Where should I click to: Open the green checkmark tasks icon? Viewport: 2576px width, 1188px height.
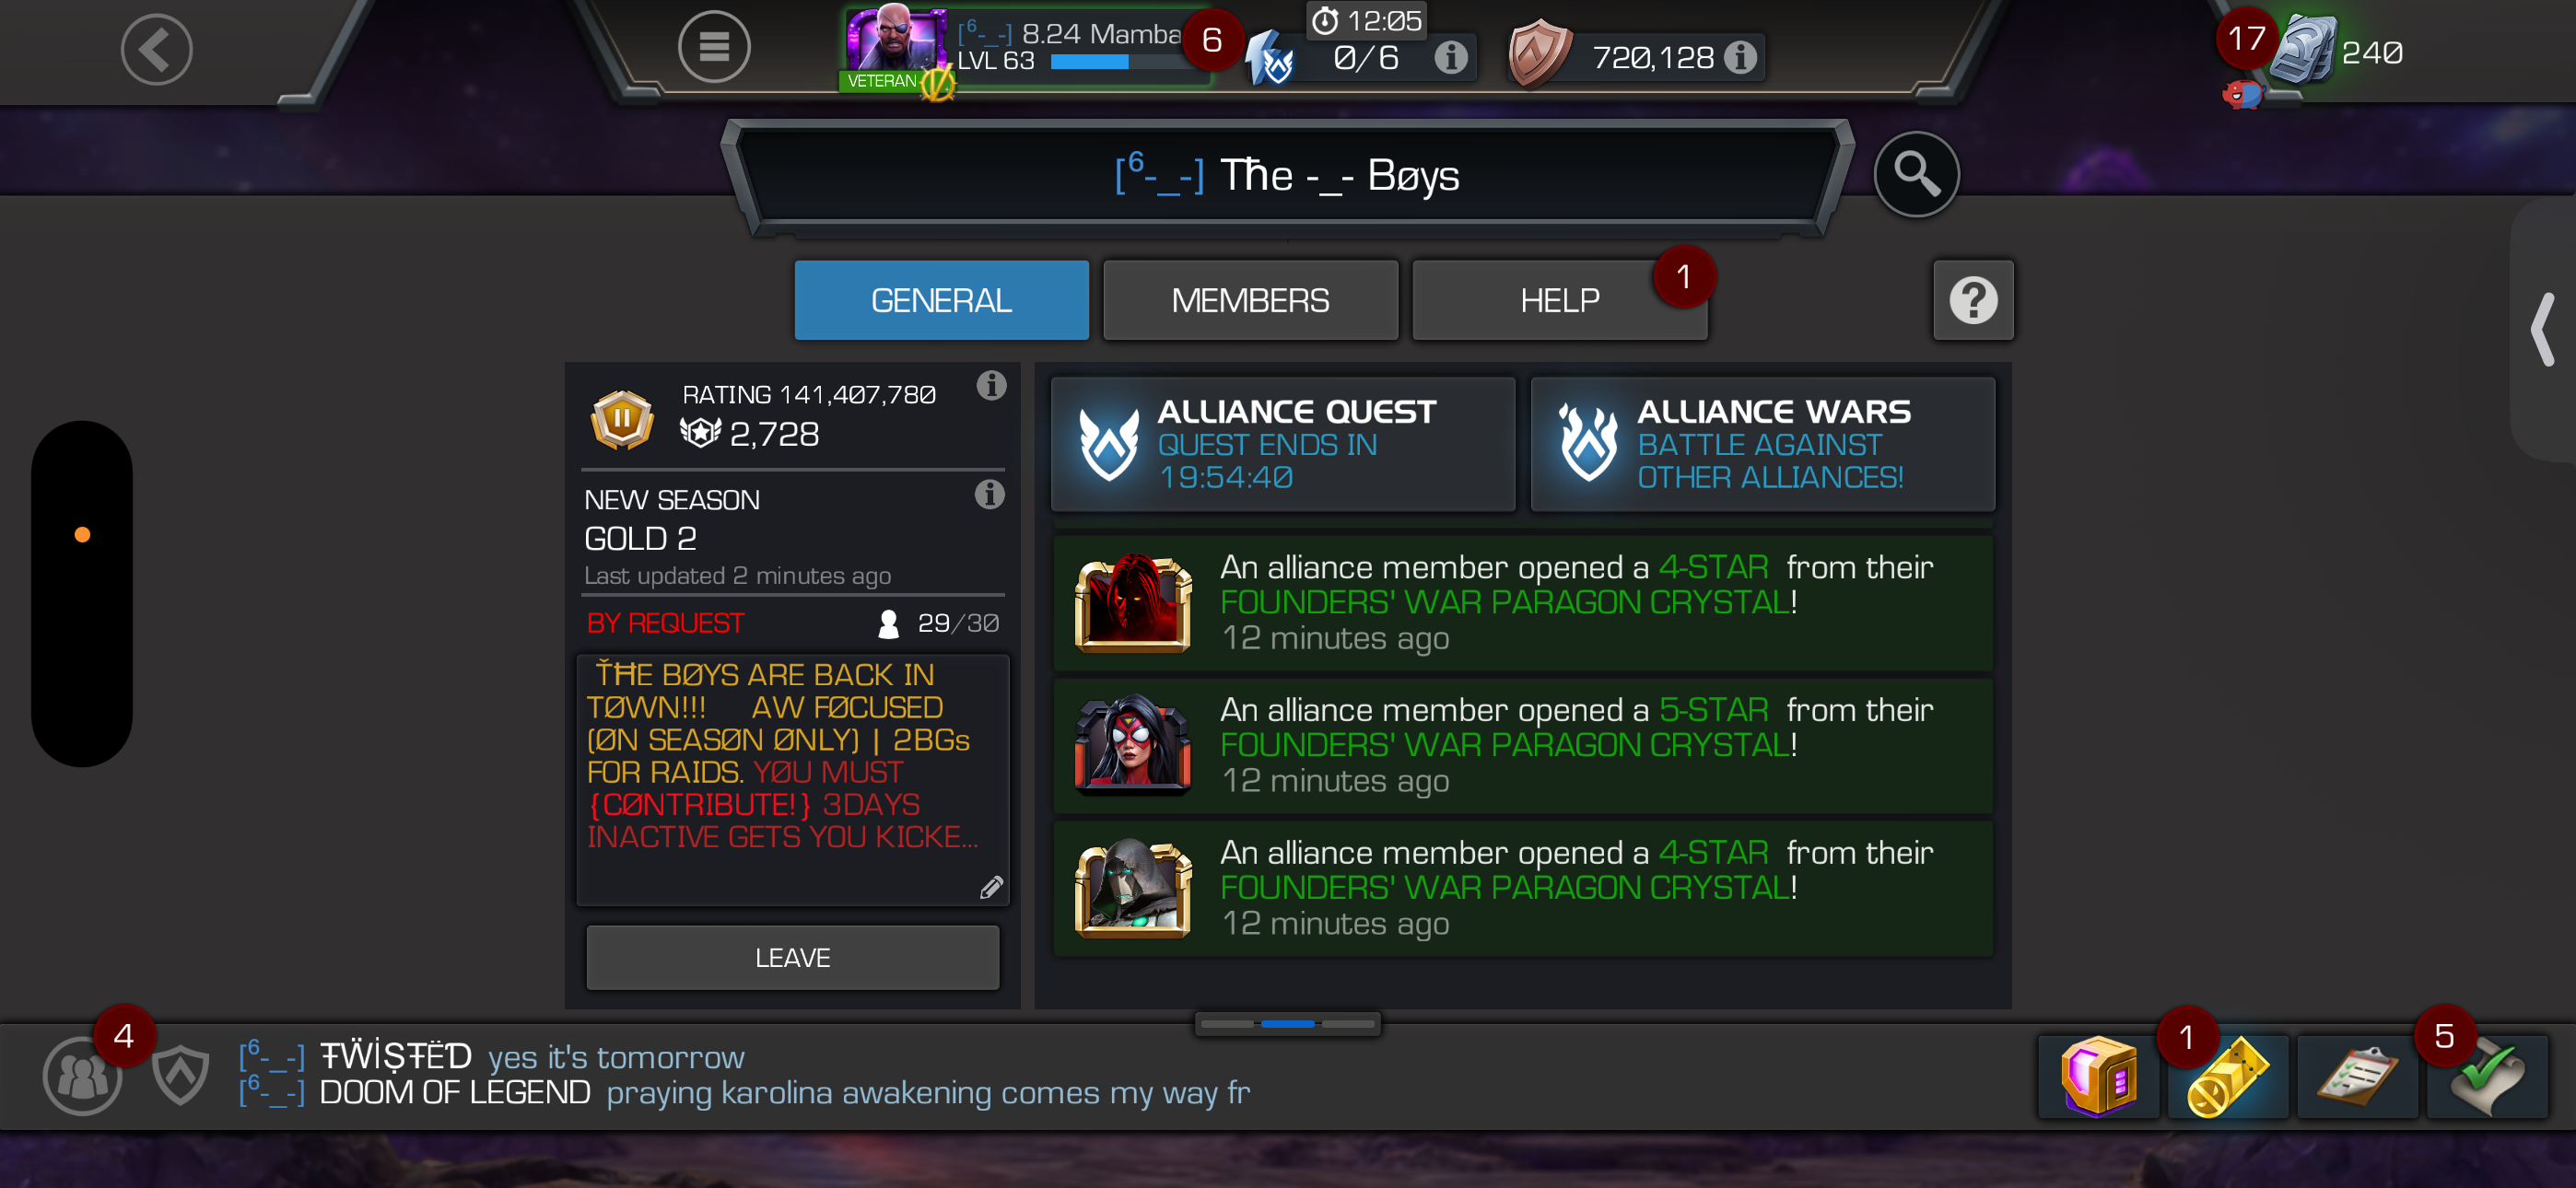coord(2487,1076)
